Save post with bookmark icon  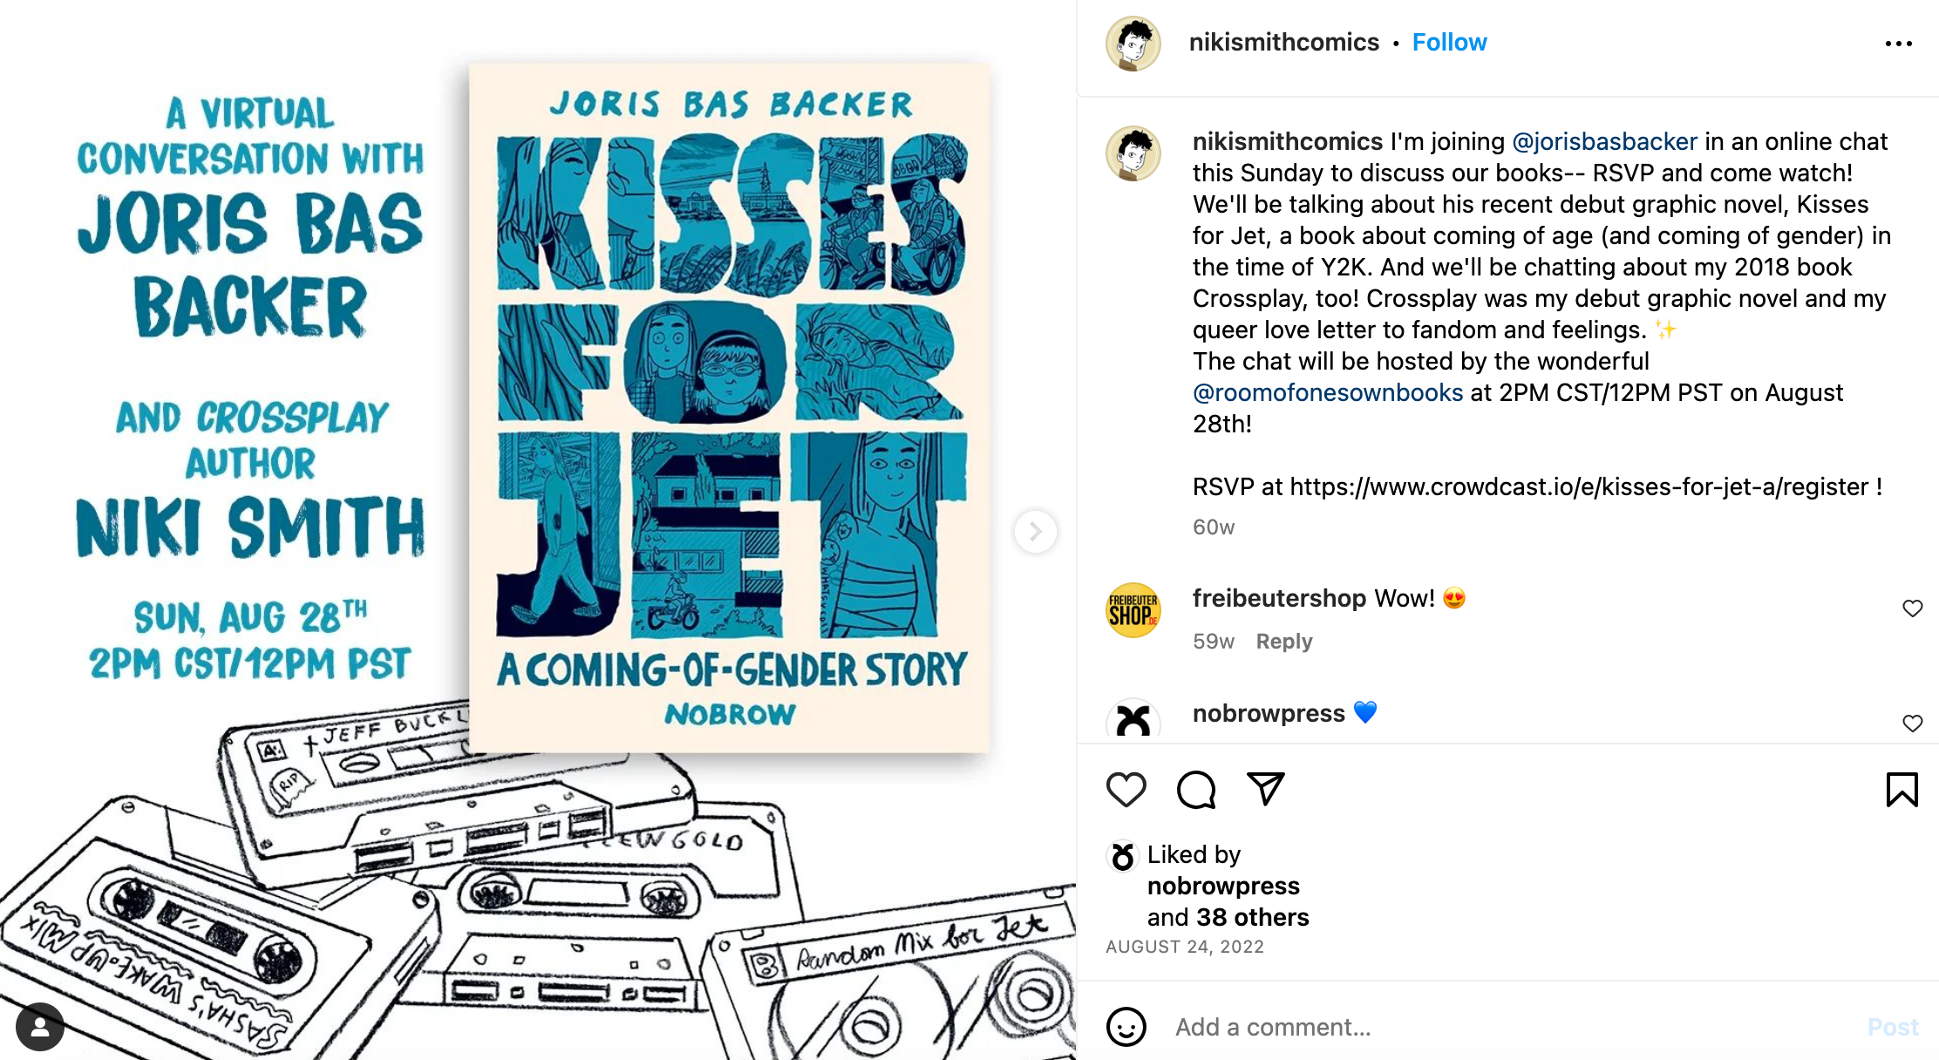click(1902, 790)
